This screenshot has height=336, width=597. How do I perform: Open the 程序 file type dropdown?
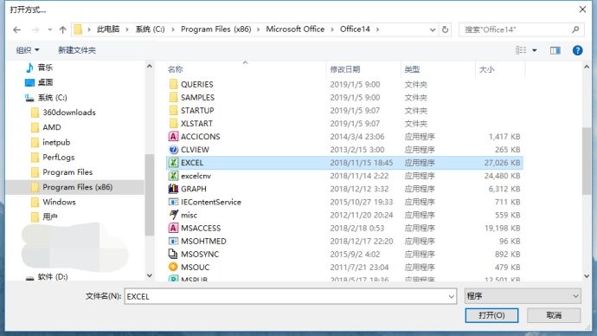pos(523,296)
